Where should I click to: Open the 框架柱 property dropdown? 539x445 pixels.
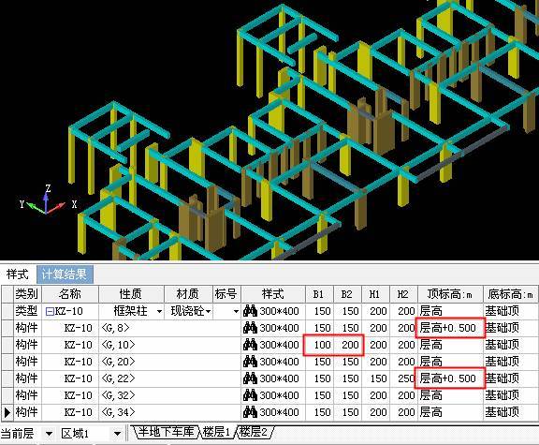point(159,311)
